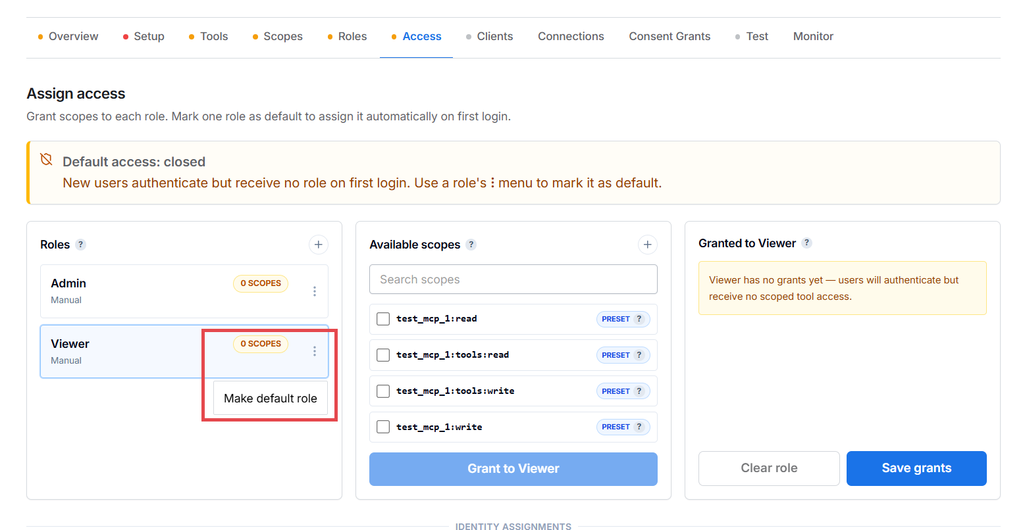The height and width of the screenshot is (530, 1025).
Task: Click help icon on test_mcp_1:read preset
Action: (x=639, y=319)
